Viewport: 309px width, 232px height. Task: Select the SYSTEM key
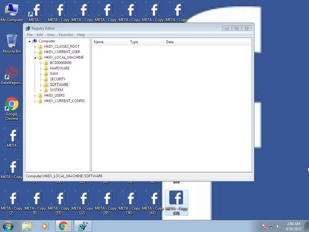pos(56,90)
